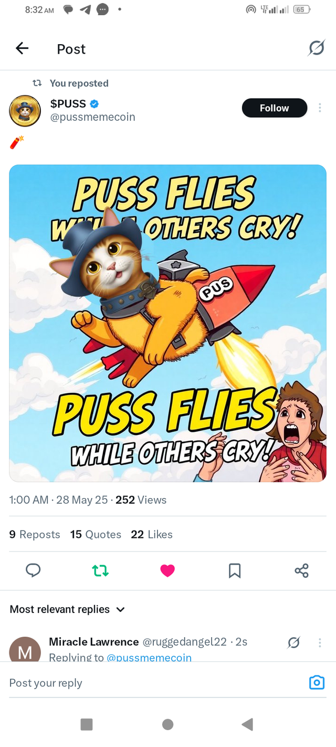Open the Puss Flies rocket image
This screenshot has height=747, width=336.
coord(168,323)
